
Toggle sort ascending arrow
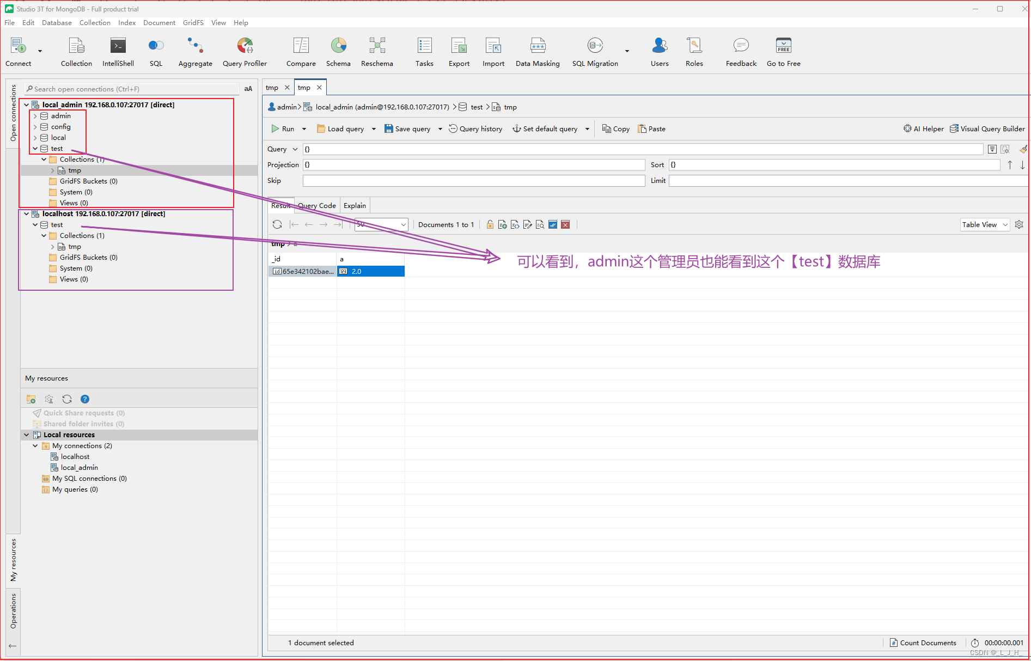click(1010, 165)
